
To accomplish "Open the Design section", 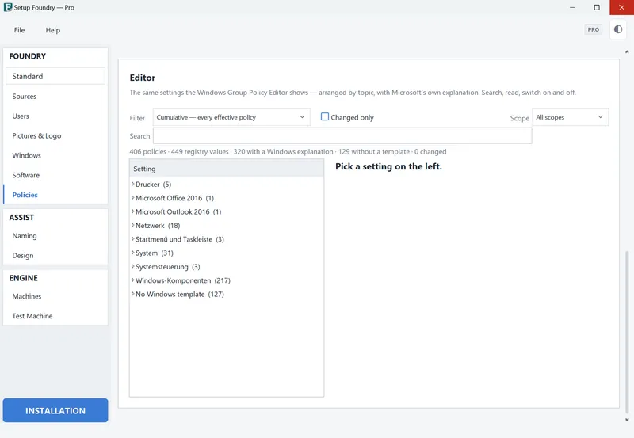I will click(55, 255).
